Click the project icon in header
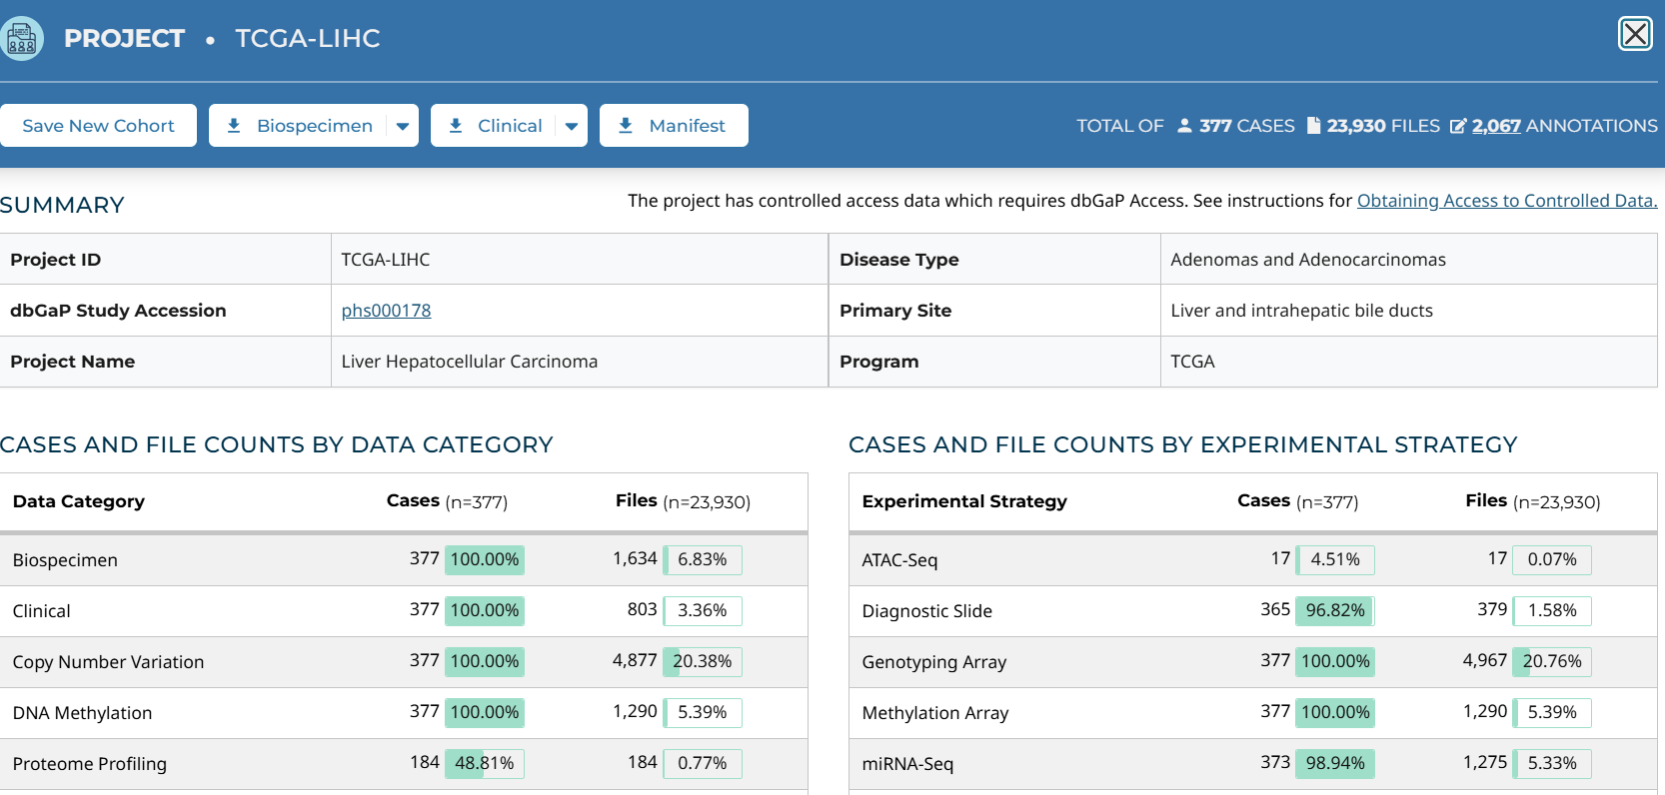Screen dimensions: 1665x795 (21, 38)
